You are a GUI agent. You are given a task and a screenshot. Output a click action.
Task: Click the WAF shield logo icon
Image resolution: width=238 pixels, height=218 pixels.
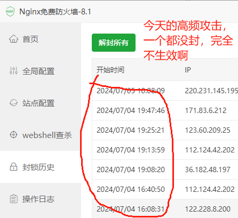[x=10, y=12]
